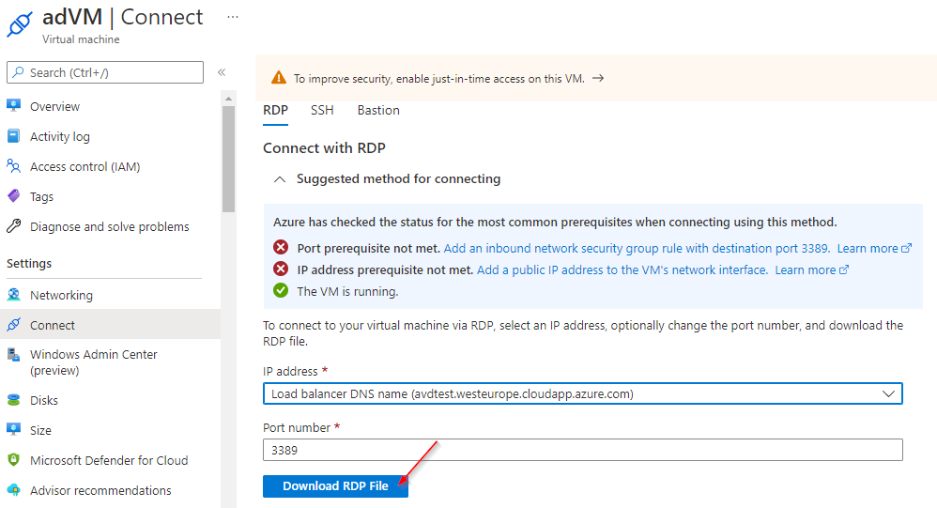This screenshot has height=508, width=937.
Task: Click the Advisor recommendations cloud icon
Action: 14,489
